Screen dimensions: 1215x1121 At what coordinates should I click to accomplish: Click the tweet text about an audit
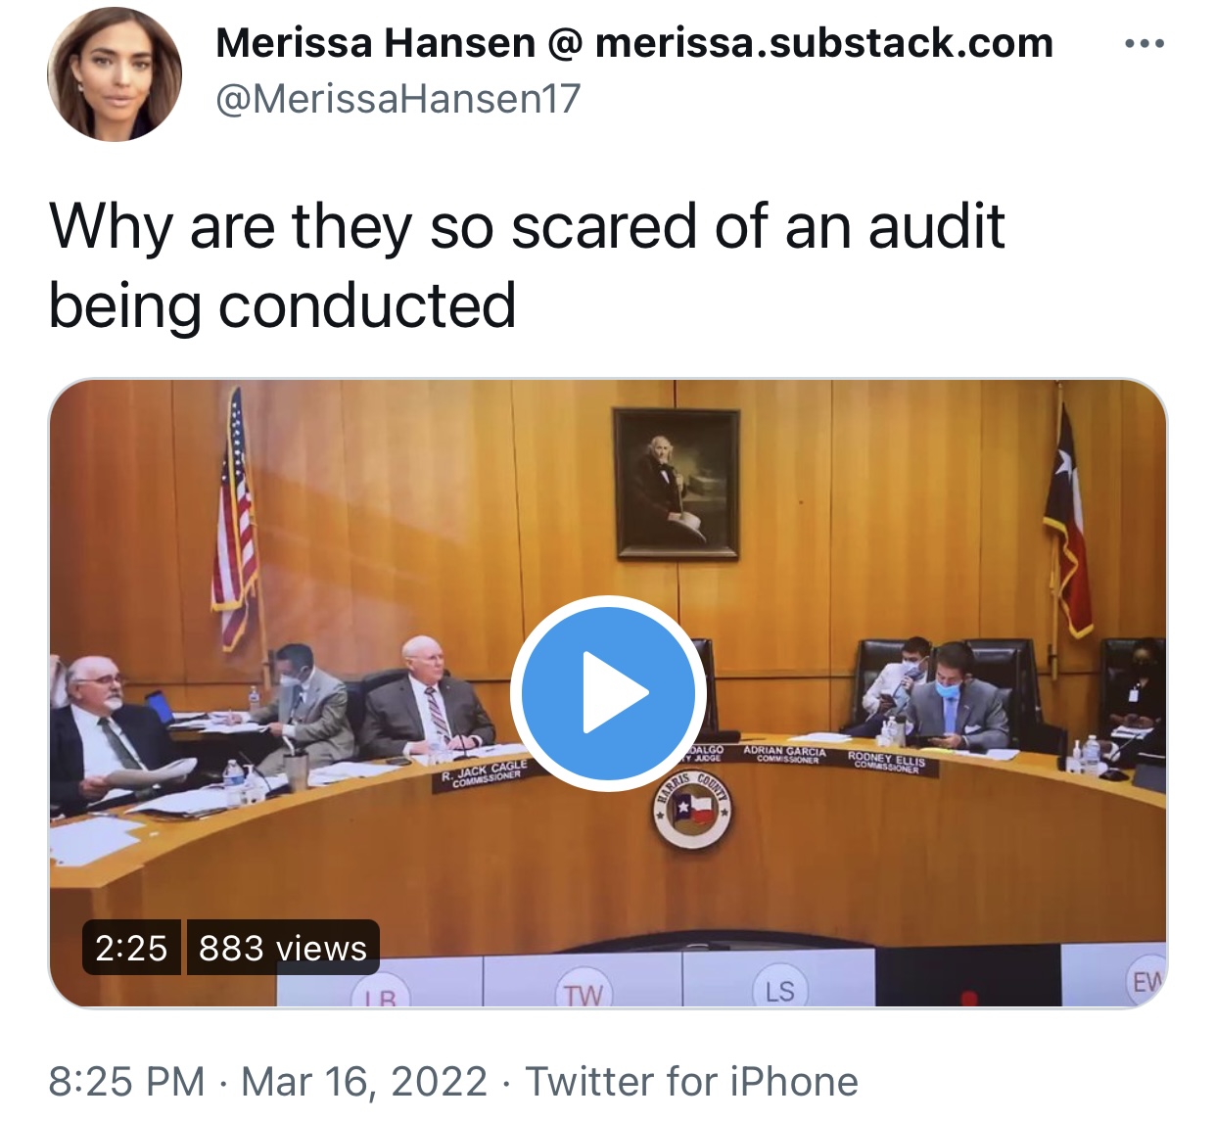(527, 265)
